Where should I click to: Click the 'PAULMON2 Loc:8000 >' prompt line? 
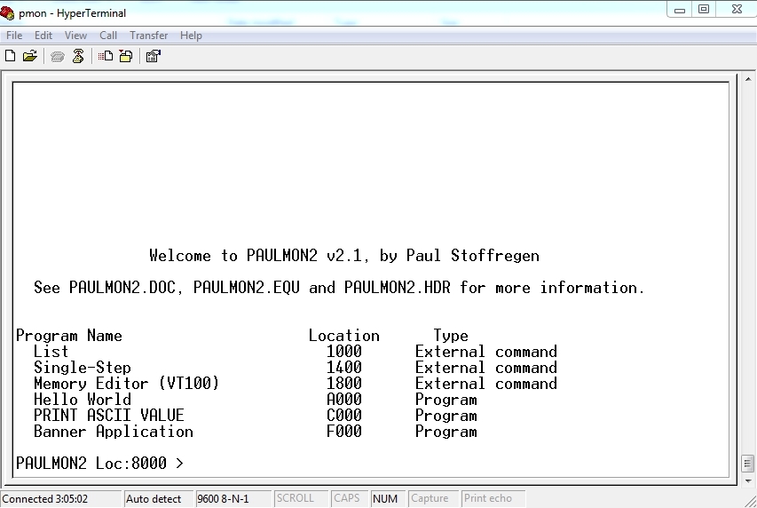[99, 463]
